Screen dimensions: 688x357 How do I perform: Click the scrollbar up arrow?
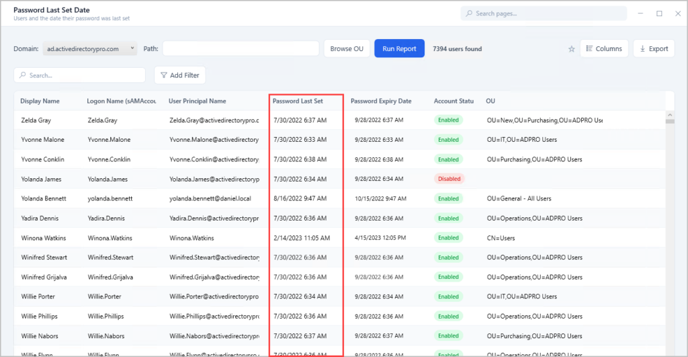pyautogui.click(x=670, y=115)
